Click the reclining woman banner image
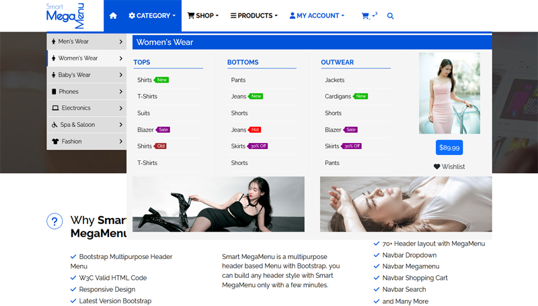 pyautogui.click(x=406, y=205)
